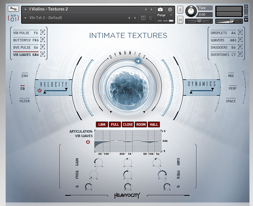253x206 pixels.
Task: Mute the instrument with the M button
Action: pos(180,20)
